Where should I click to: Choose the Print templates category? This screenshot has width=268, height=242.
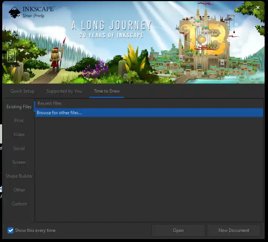[19, 121]
